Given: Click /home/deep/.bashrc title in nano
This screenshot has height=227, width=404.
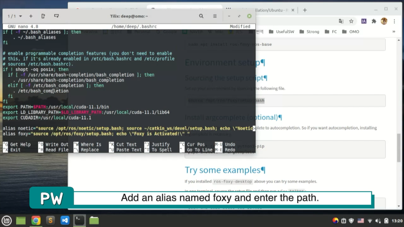Looking at the screenshot, I should coord(134,26).
